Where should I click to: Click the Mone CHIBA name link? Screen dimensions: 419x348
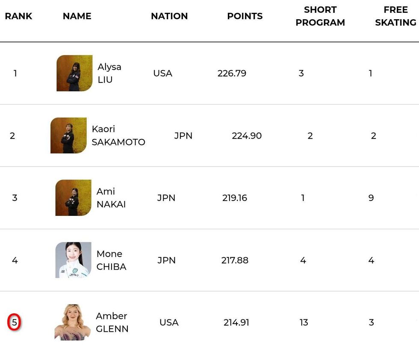pos(112,260)
